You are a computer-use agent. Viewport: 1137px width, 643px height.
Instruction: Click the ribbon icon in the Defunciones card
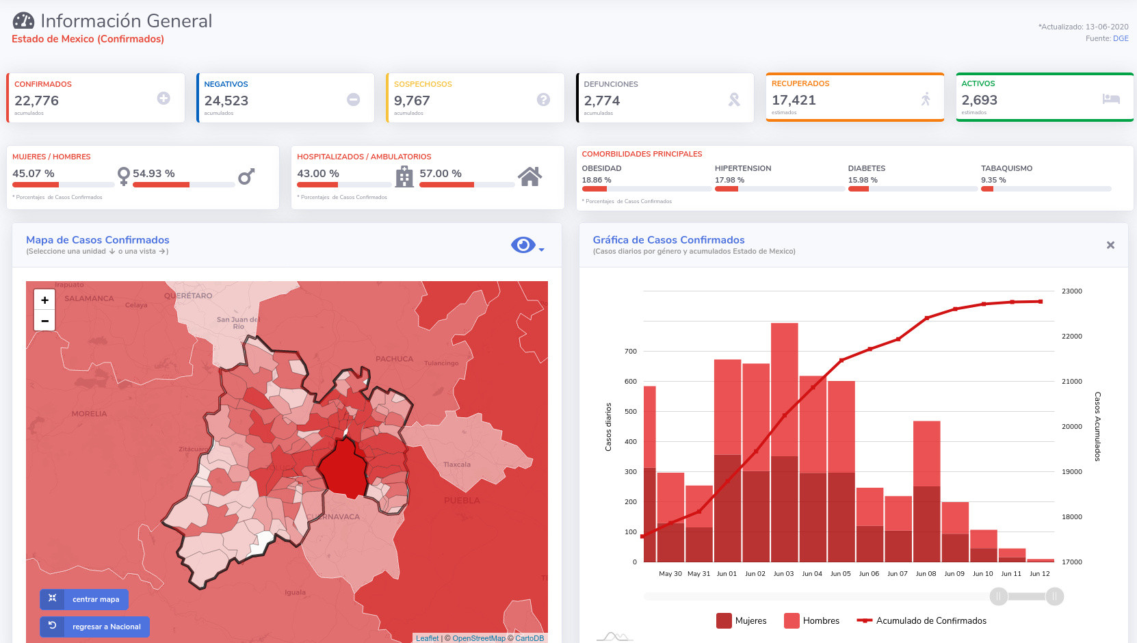(x=734, y=99)
